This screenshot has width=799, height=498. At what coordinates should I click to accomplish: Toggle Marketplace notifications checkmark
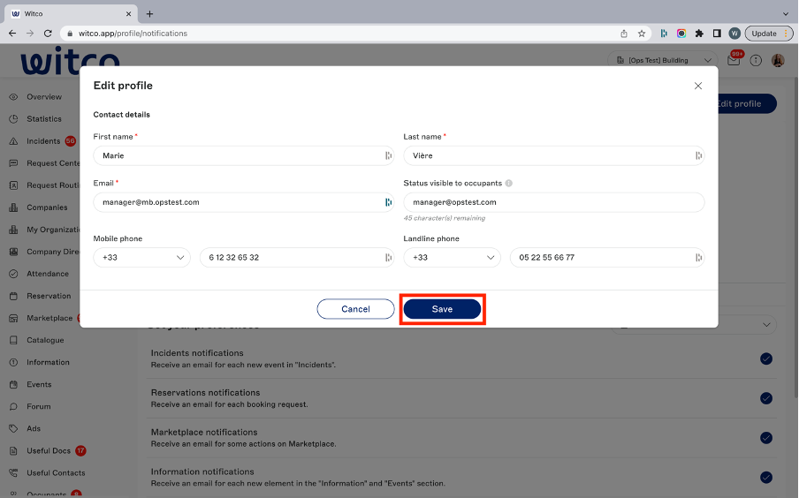pos(766,438)
